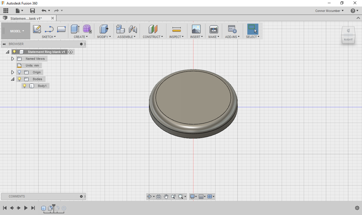Collapse browser using double-arrow button
Viewport: 362px width, 215px height.
pos(4,44)
